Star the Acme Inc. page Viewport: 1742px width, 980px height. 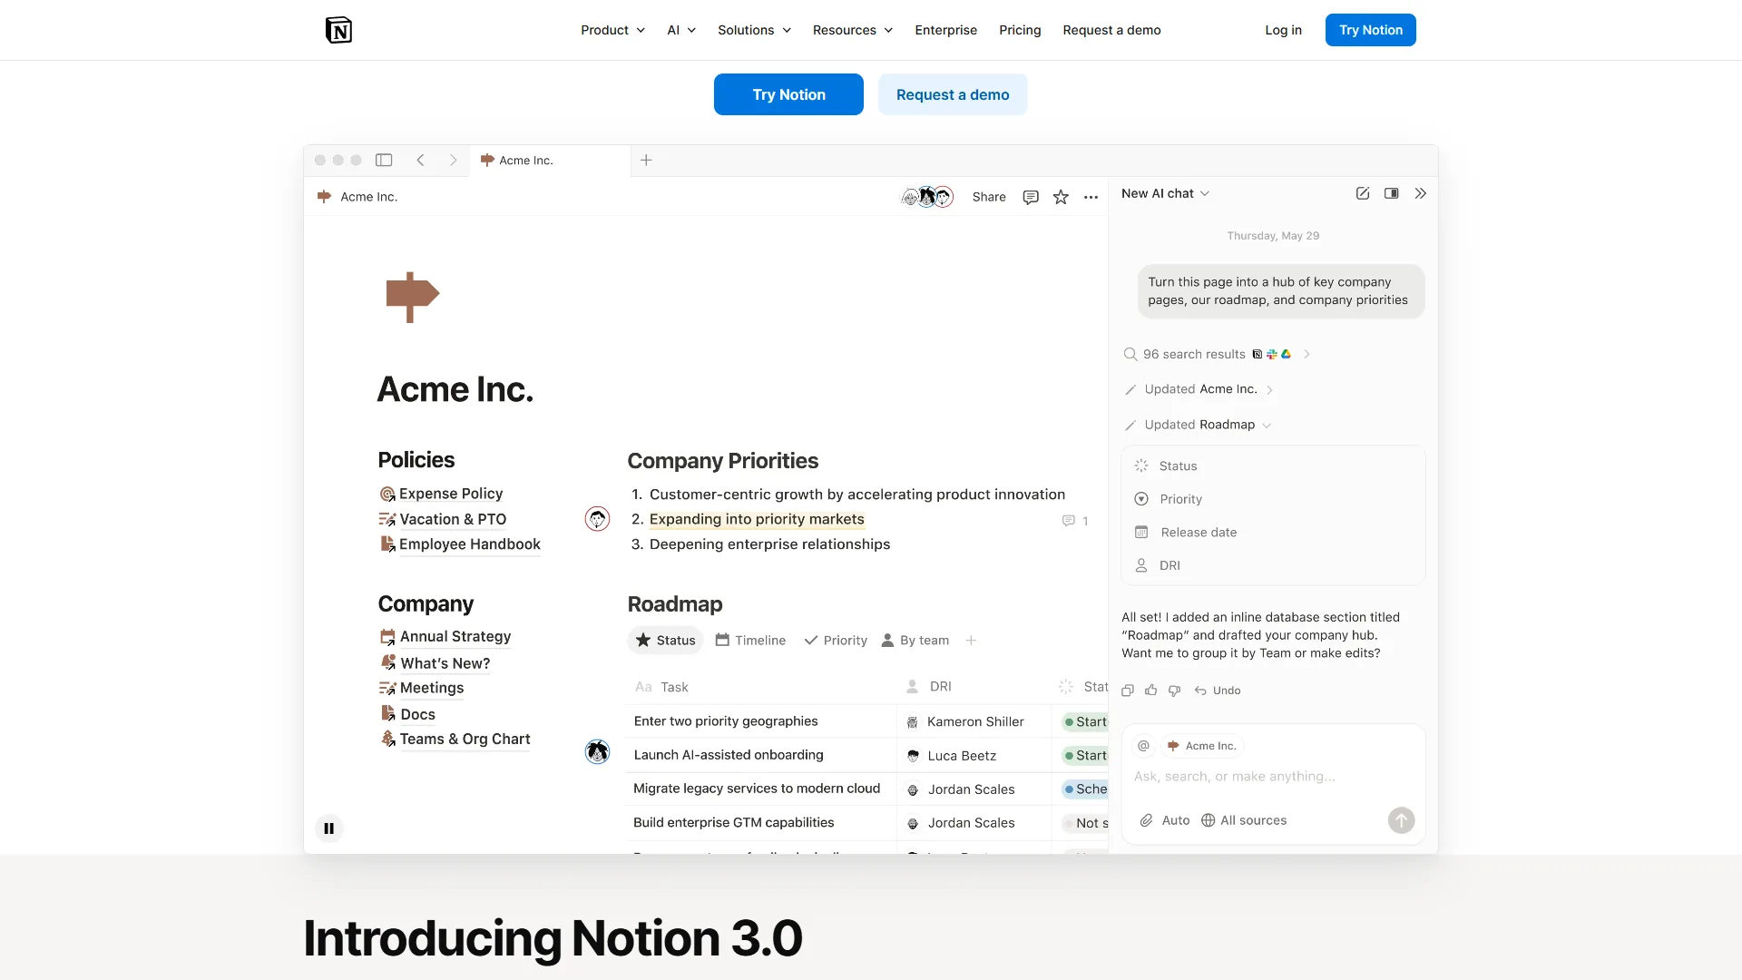pyautogui.click(x=1061, y=197)
